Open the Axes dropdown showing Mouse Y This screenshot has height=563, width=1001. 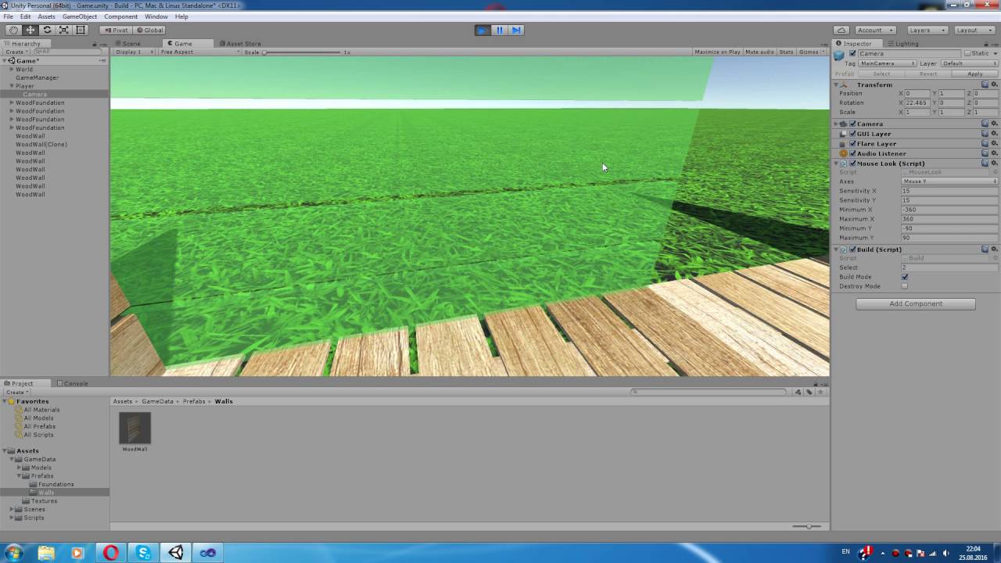[949, 181]
